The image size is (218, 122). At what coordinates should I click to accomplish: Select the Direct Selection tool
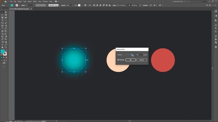coord(6,12)
